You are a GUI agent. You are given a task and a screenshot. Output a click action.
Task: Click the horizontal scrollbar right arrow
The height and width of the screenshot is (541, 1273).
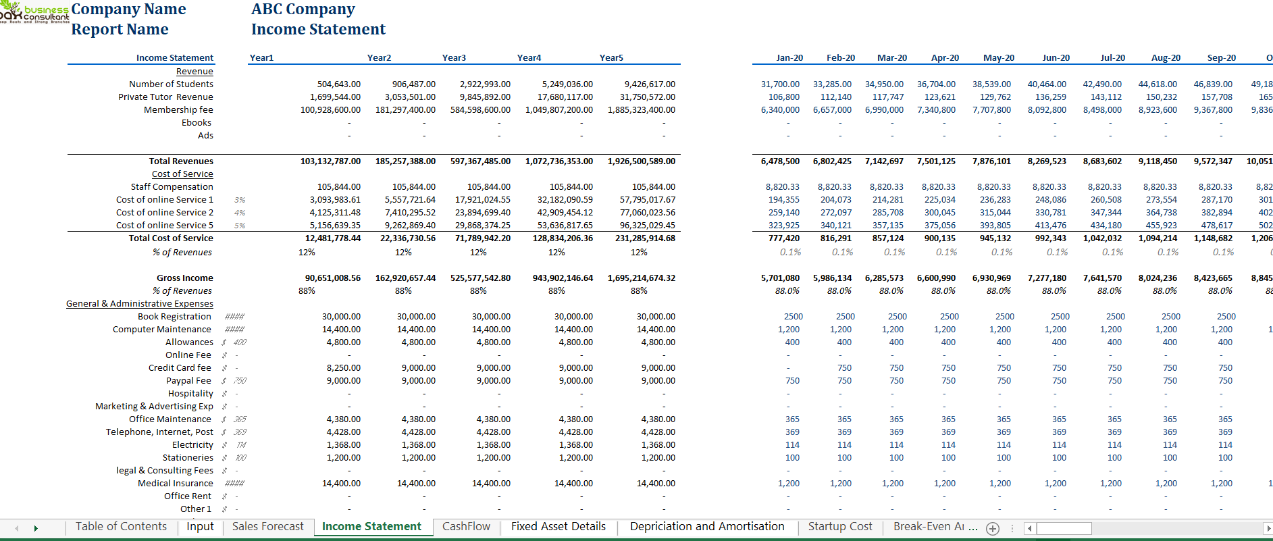[x=1268, y=528]
